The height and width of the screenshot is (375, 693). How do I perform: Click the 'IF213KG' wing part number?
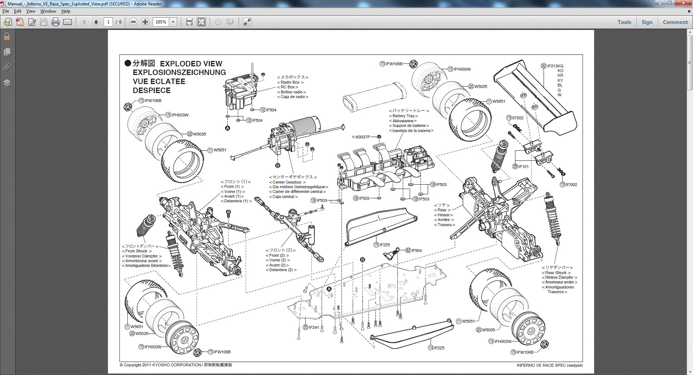555,66
